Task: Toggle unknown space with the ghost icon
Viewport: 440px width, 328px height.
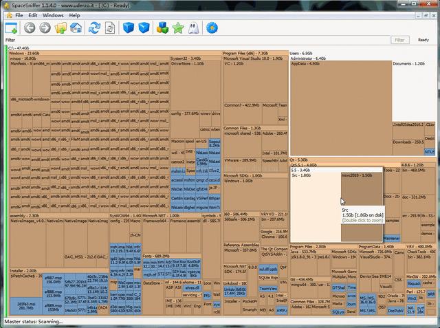Action: click(193, 28)
